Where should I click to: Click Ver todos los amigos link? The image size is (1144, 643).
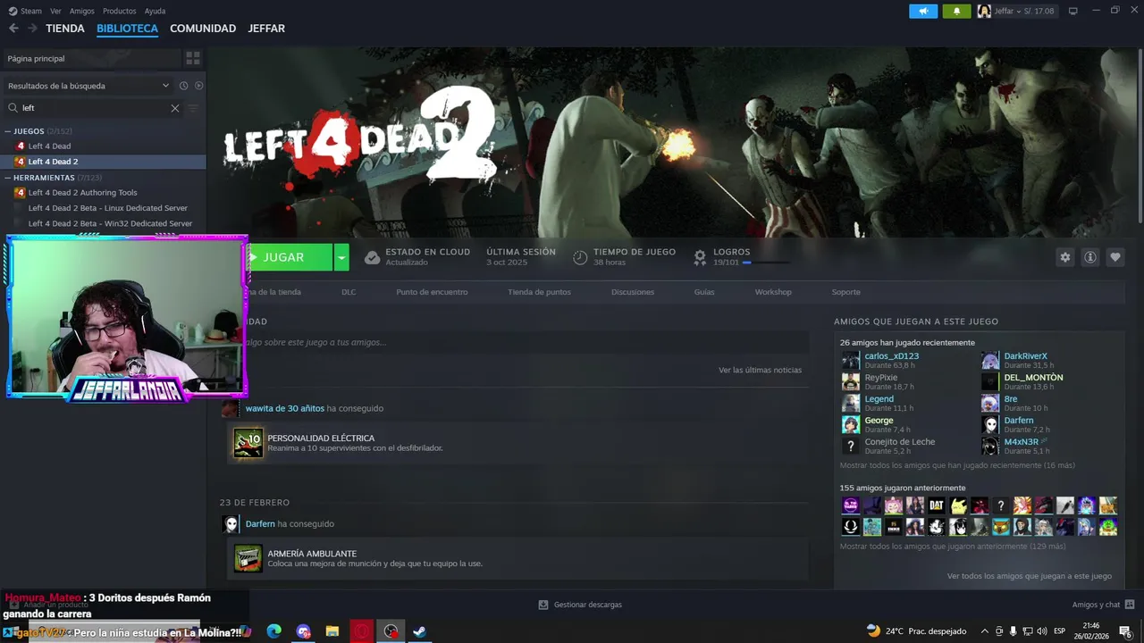pyautogui.click(x=1030, y=576)
